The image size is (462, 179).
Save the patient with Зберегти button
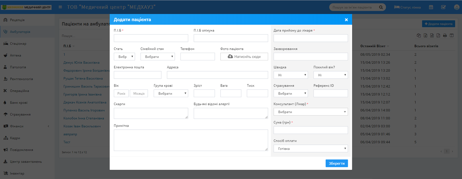(x=337, y=163)
